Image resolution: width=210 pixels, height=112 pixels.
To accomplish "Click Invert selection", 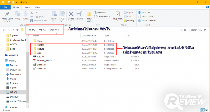I will point(147,20).
